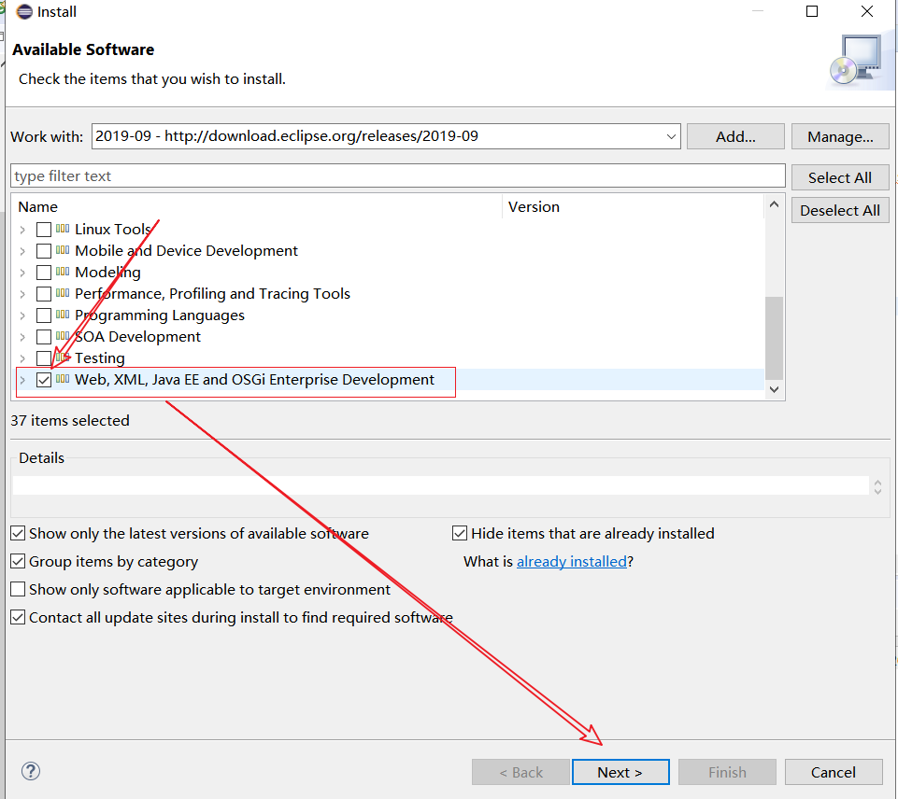This screenshot has height=799, width=898.
Task: Open the Work with site dropdown
Action: coord(671,136)
